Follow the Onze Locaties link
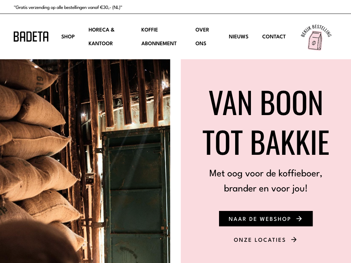This screenshot has height=263, width=351. (x=265, y=240)
